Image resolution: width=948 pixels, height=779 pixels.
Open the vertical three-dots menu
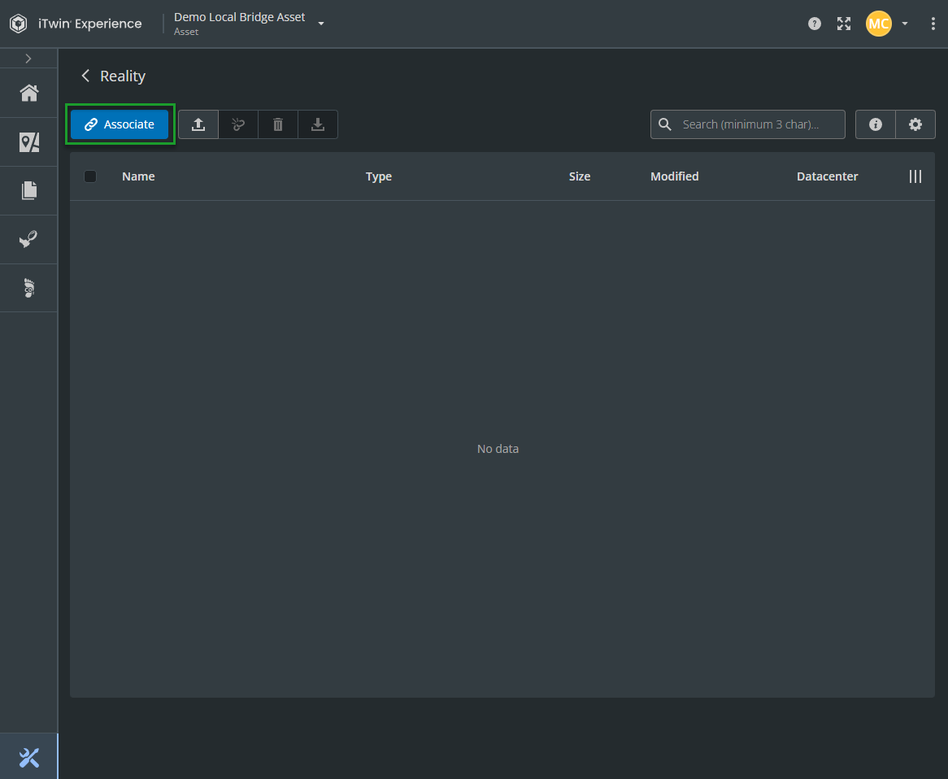click(933, 24)
